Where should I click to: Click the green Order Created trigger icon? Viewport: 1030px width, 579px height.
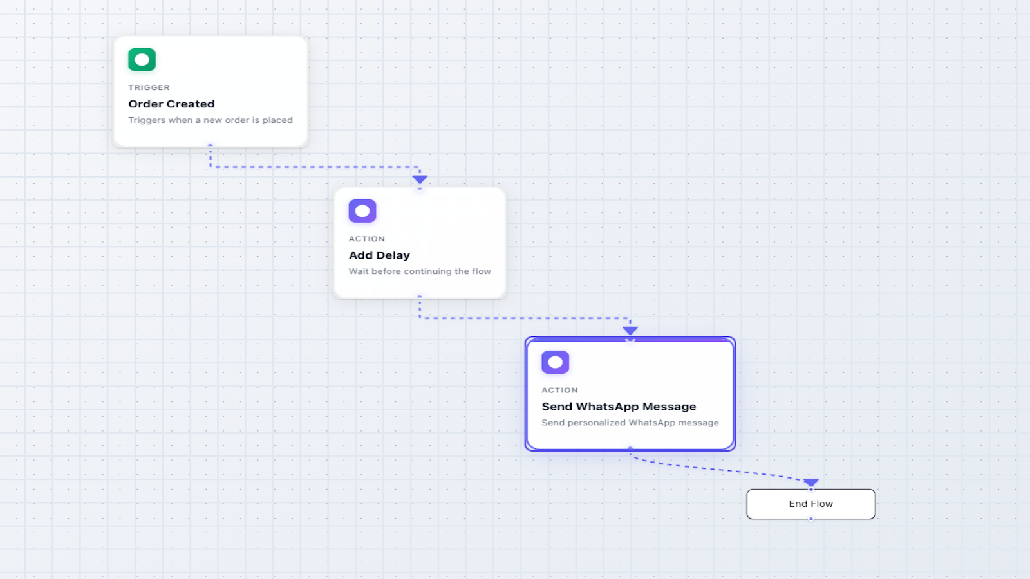141,59
